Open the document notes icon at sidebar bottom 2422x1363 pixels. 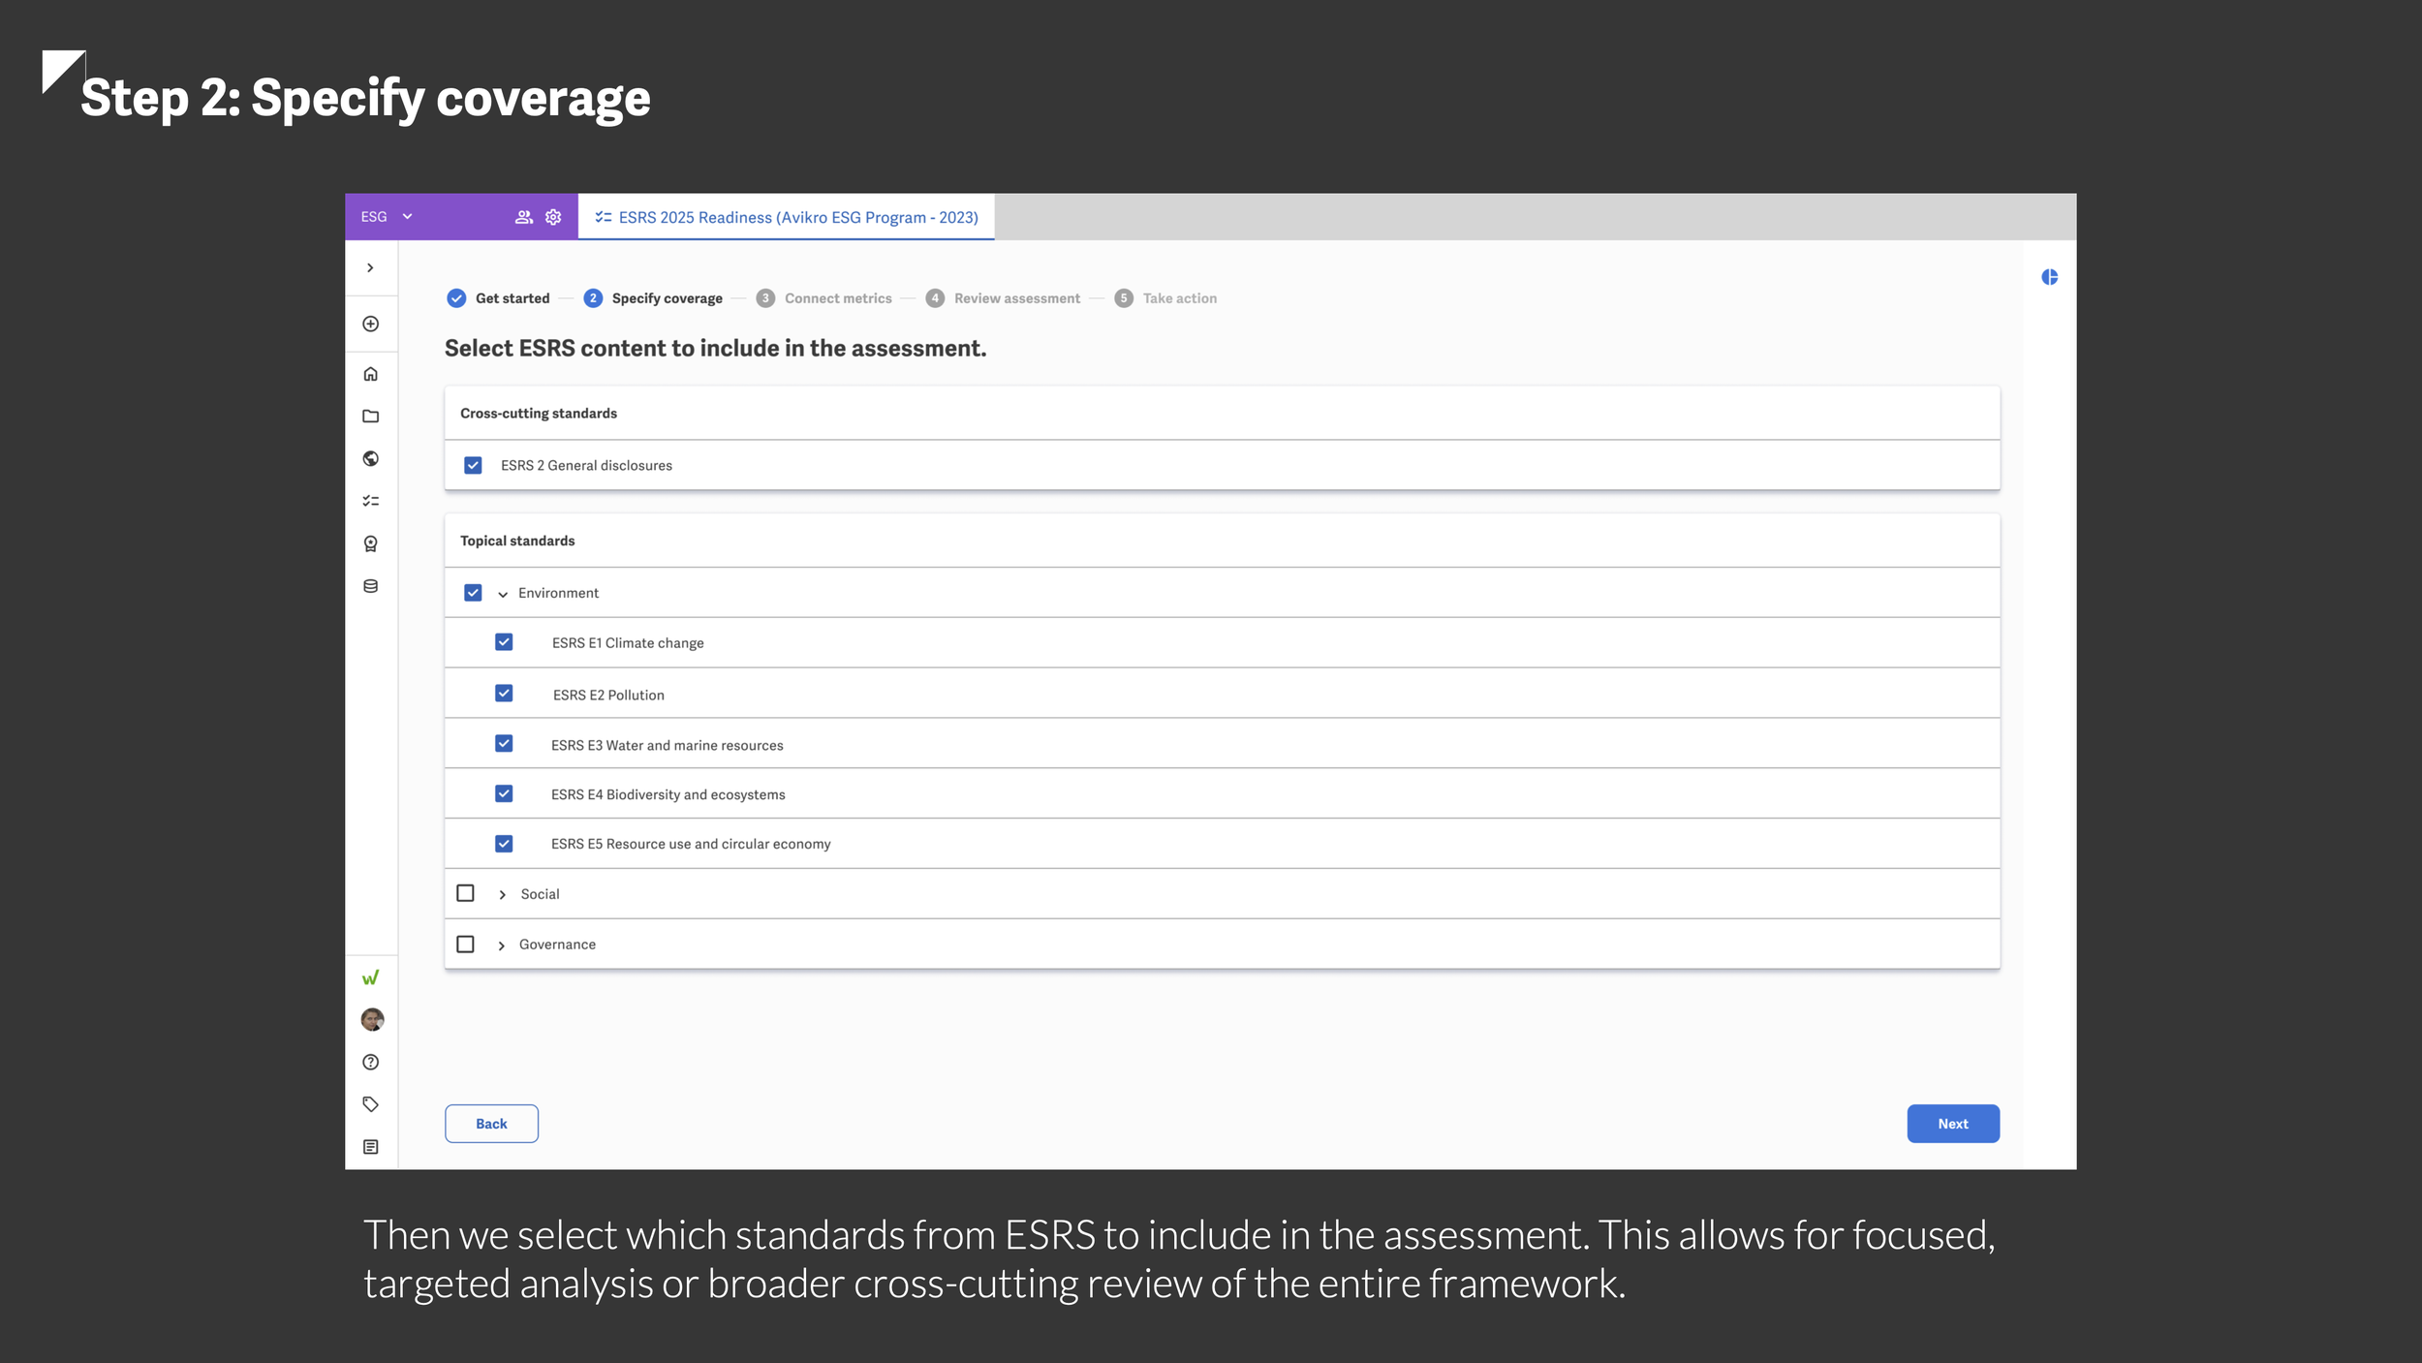370,1147
